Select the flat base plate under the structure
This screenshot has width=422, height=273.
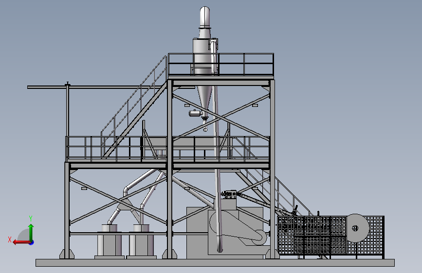pos(215,262)
